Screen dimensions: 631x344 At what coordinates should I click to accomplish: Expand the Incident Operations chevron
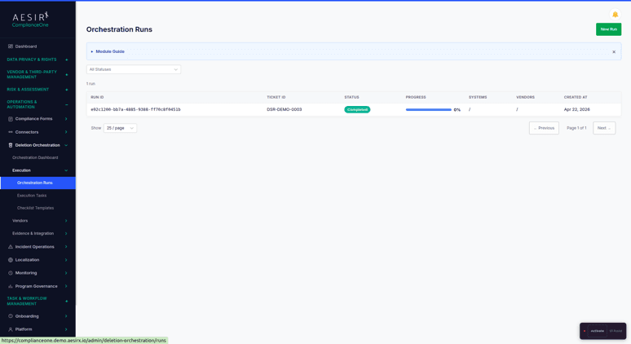point(66,247)
